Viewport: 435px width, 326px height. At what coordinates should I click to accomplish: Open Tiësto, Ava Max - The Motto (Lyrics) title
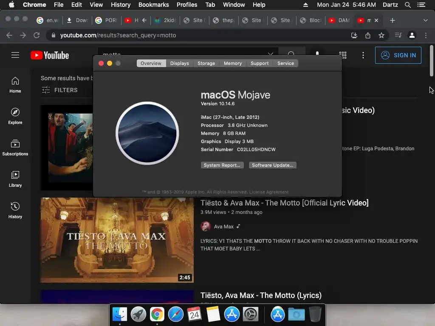(261, 295)
